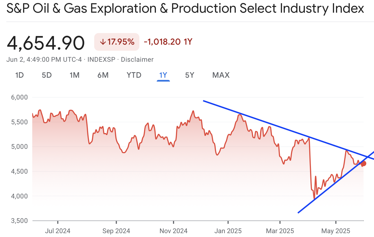Click the Jan 2025 x-axis label

point(228,231)
